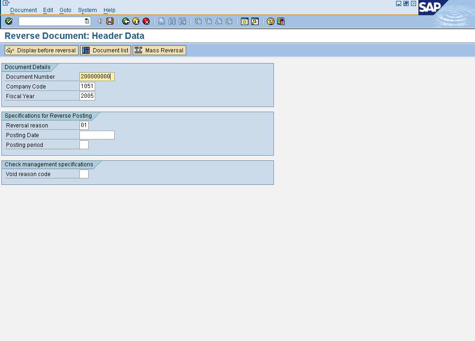Open Help with the question mark icon
Screen dimensions: 475x341
(x=271, y=21)
